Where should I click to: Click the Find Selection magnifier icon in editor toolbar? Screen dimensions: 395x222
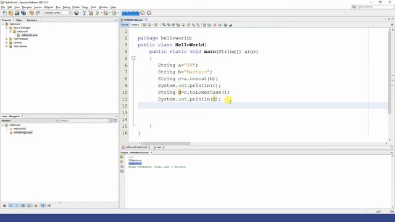coord(164,25)
